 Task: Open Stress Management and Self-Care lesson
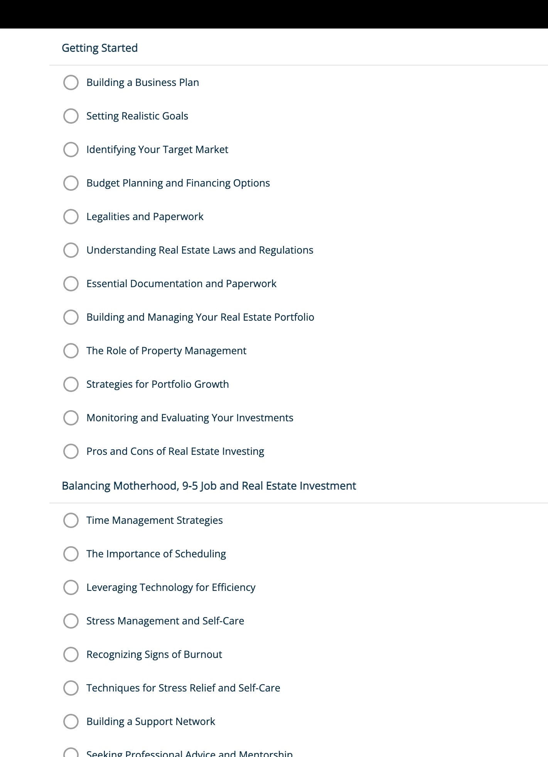pyautogui.click(x=165, y=621)
